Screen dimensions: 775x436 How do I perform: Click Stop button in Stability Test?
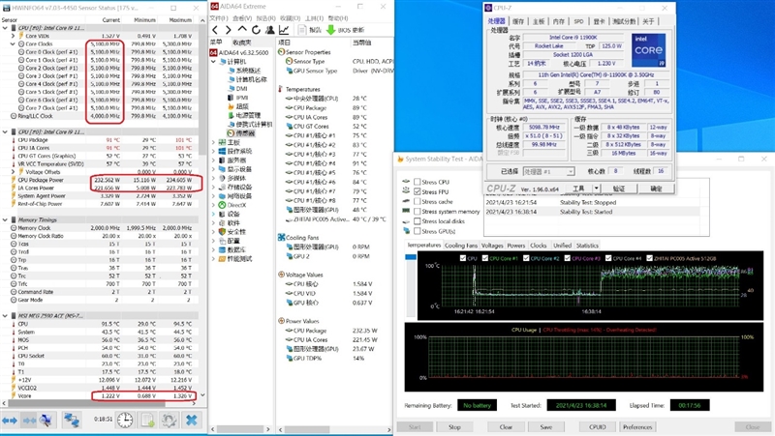[454, 426]
